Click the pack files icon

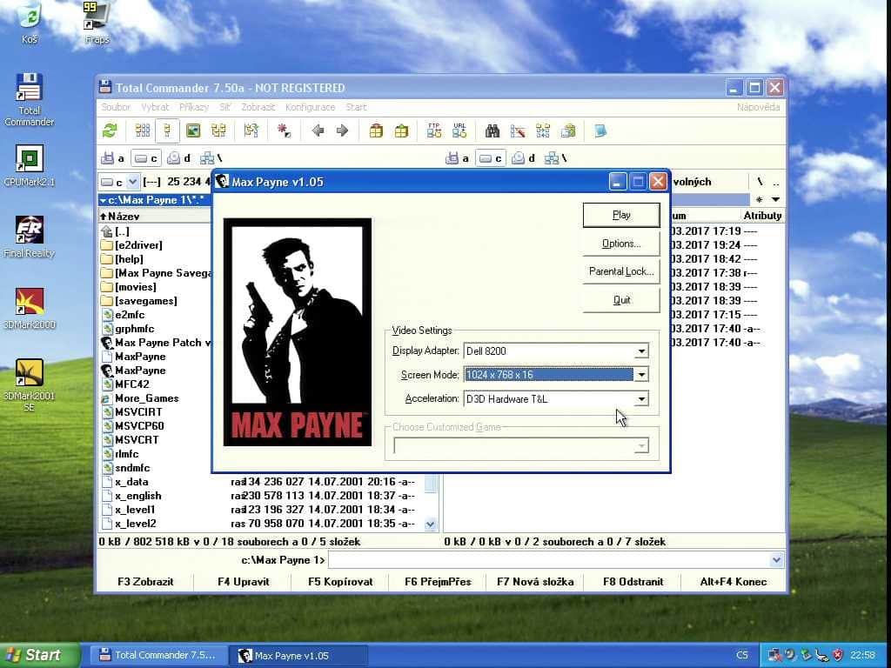(376, 131)
